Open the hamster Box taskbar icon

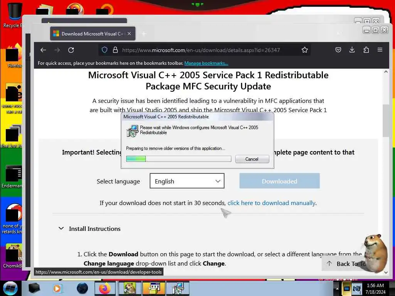130,288
